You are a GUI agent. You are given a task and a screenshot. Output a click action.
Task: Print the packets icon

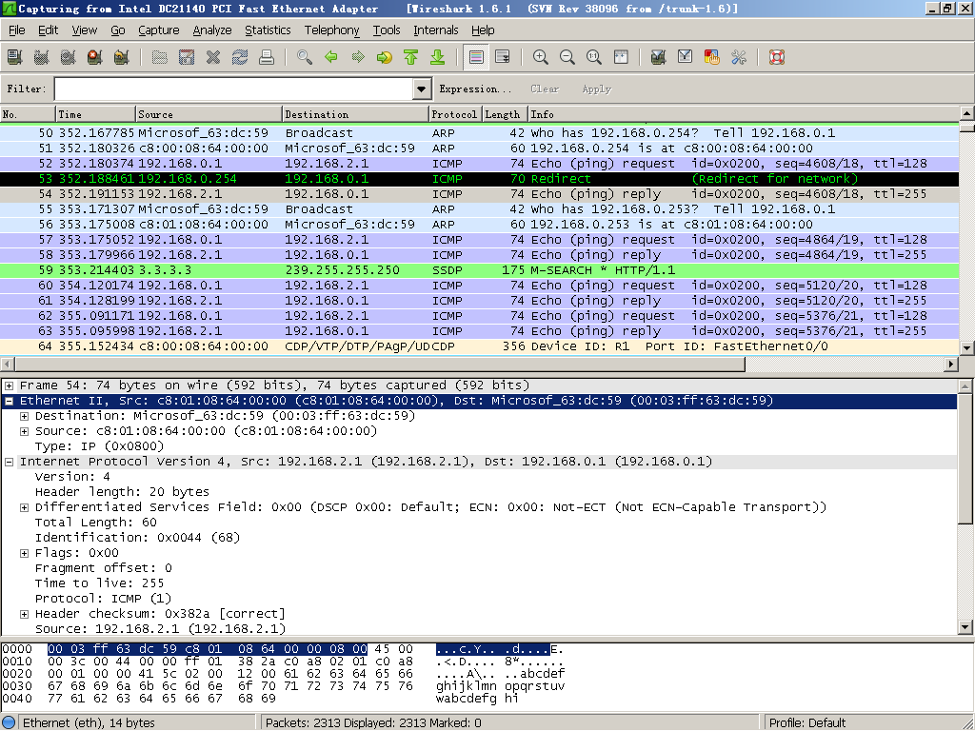[267, 57]
